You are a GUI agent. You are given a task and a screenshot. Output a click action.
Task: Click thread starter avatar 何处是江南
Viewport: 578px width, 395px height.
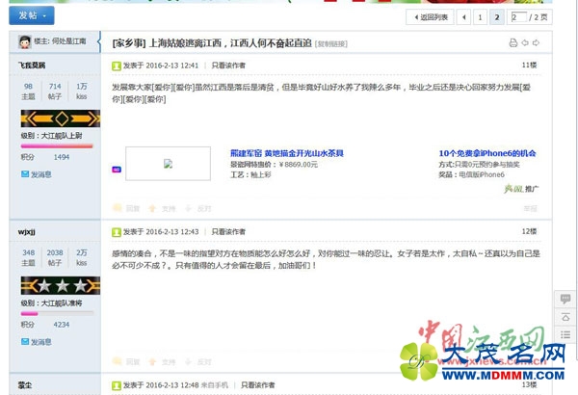25,42
